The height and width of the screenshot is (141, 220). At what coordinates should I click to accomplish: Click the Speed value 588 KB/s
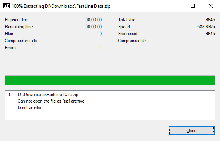coord(206,27)
